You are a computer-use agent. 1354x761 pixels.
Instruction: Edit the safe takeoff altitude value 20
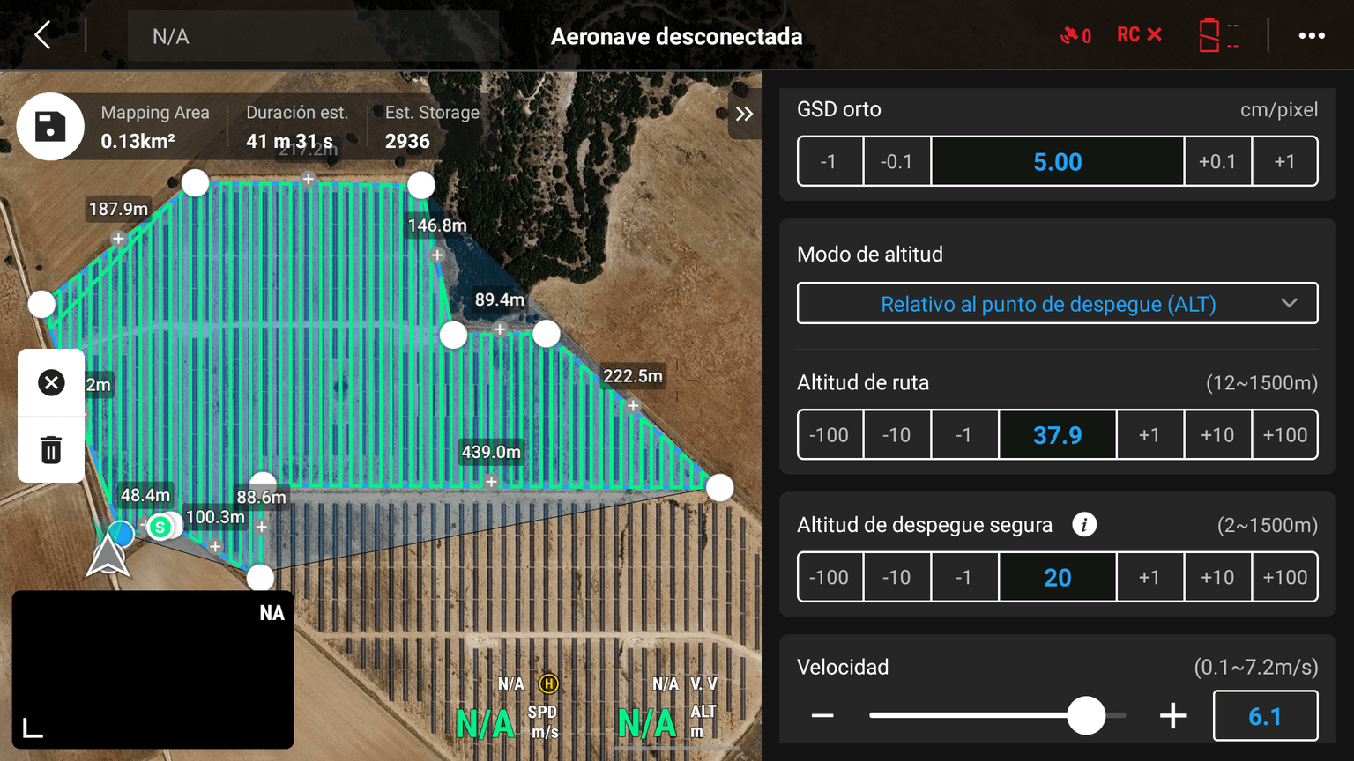tap(1058, 577)
